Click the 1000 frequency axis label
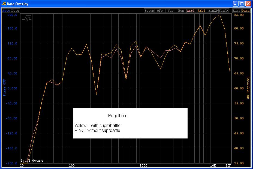 143,165
